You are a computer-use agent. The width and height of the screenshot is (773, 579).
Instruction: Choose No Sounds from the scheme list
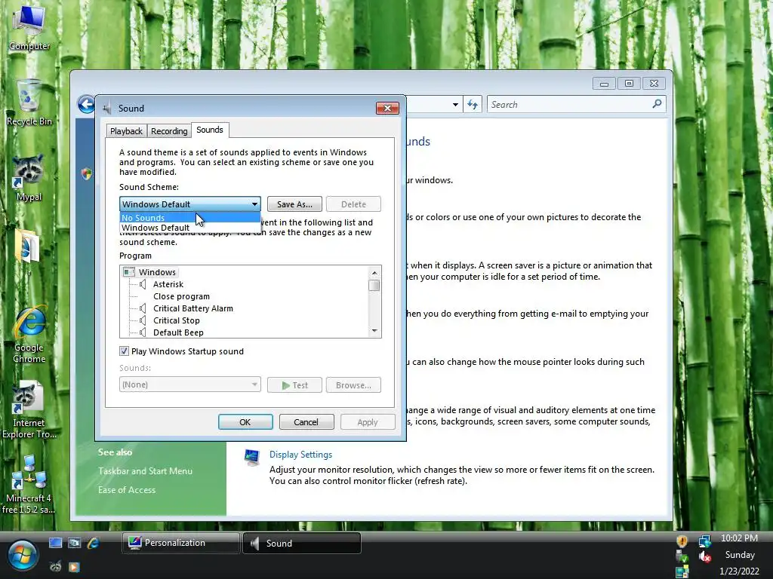tap(190, 218)
